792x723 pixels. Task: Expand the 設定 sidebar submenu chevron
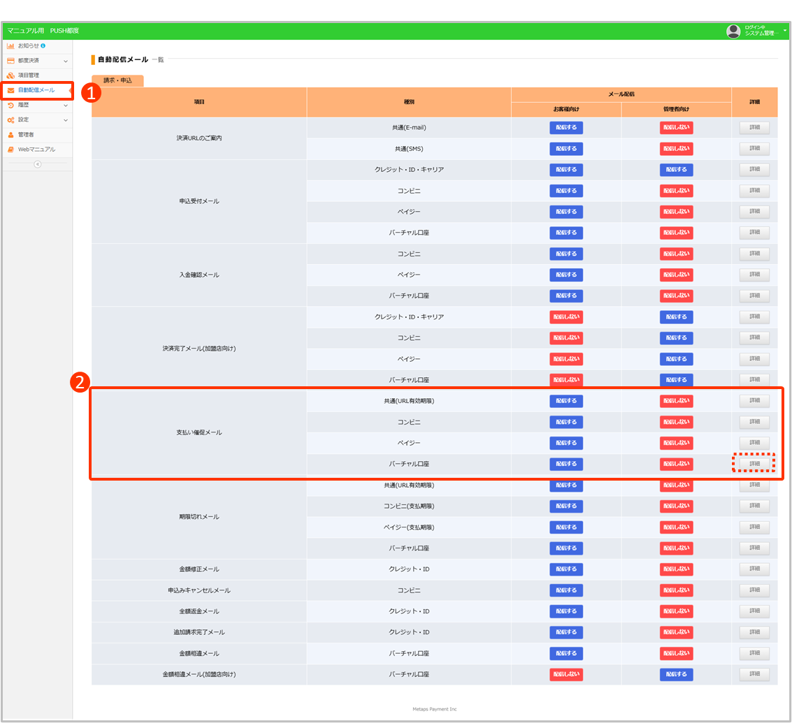(66, 120)
